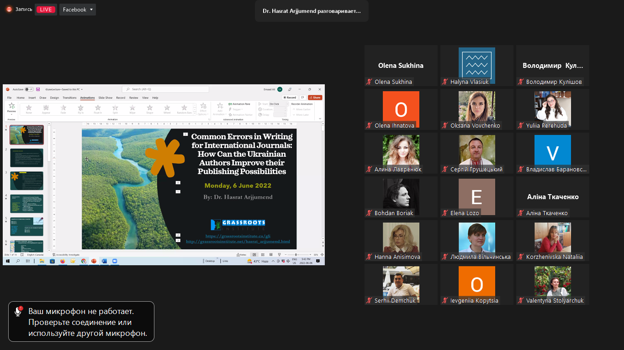Image resolution: width=624 pixels, height=350 pixels.
Task: Open Zoom from the Windows taskbar
Action: [115, 261]
